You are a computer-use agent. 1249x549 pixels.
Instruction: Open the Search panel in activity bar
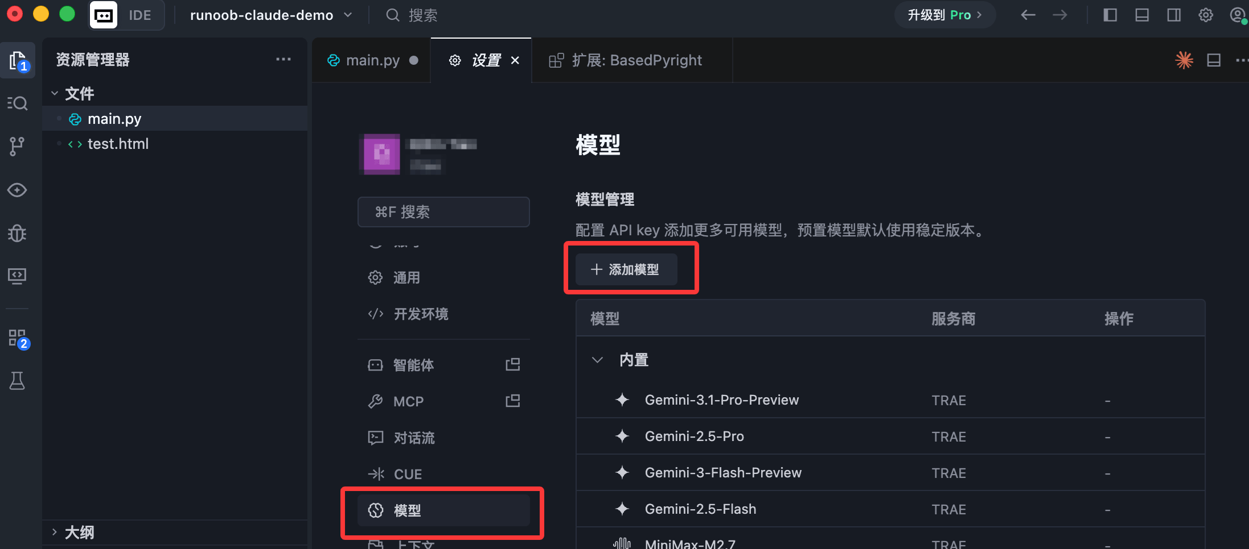18,103
